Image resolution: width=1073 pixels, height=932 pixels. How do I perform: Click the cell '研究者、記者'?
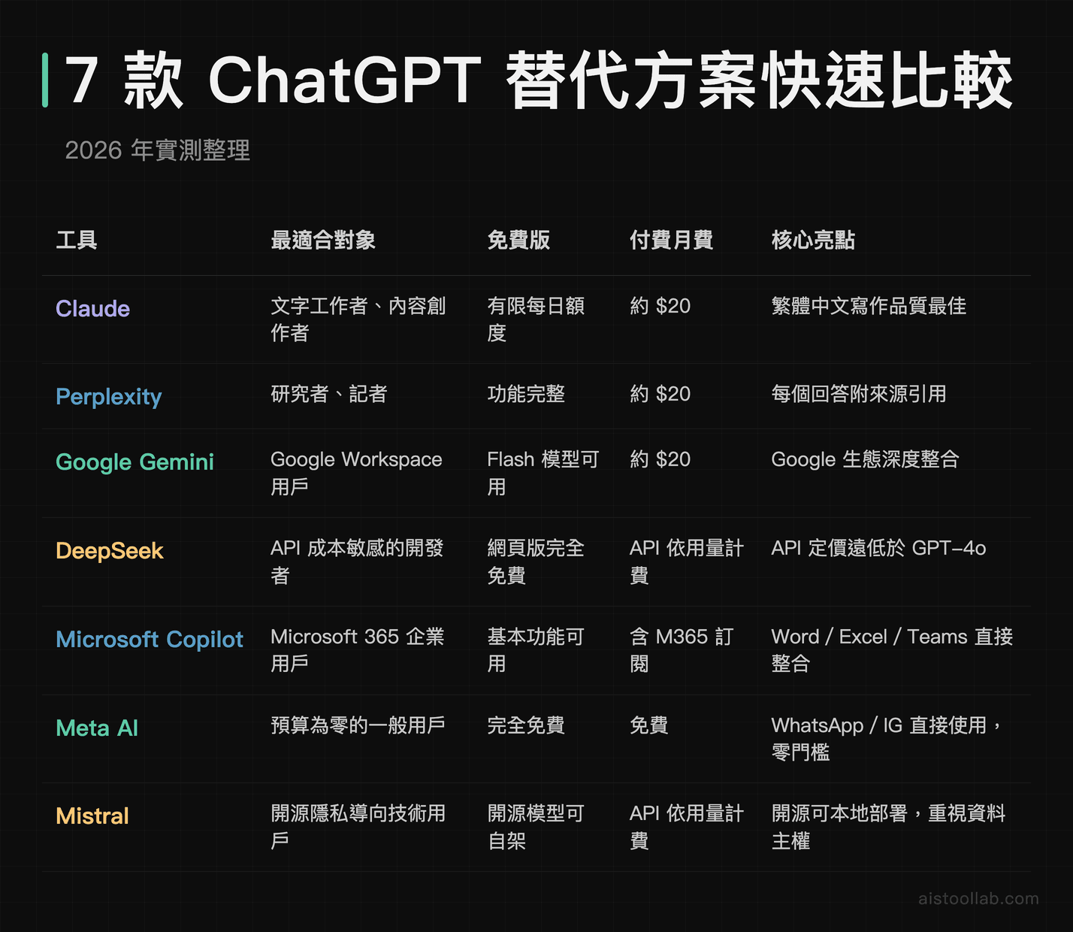coord(329,394)
